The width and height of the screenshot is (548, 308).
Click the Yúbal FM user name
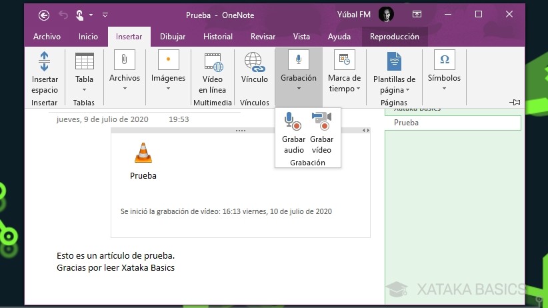(x=354, y=15)
